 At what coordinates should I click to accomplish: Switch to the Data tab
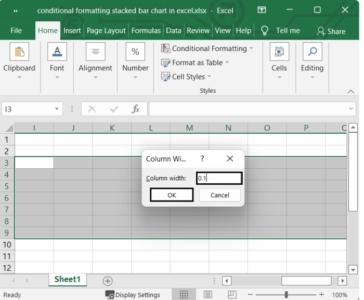pyautogui.click(x=173, y=30)
